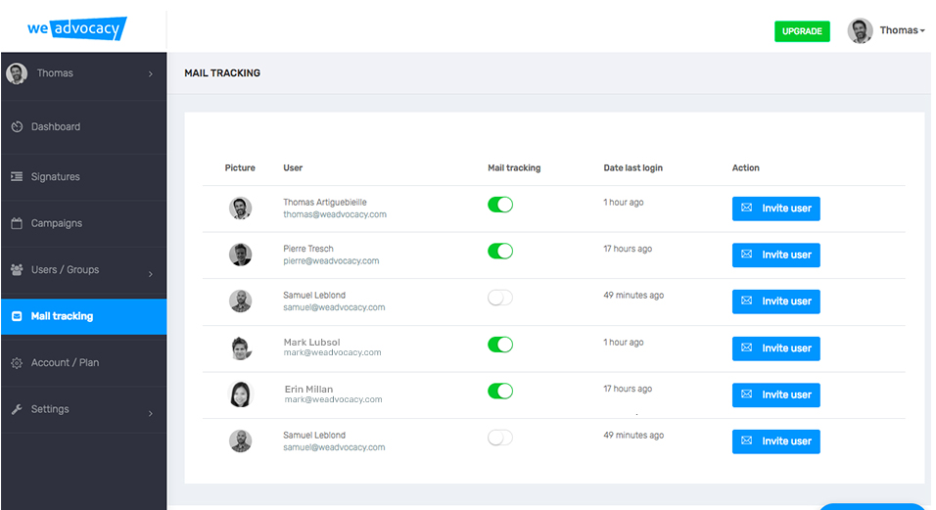Screen dimensions: 936x510
Task: Click the pierre@weadvocacy.com email address
Action: [x=331, y=261]
